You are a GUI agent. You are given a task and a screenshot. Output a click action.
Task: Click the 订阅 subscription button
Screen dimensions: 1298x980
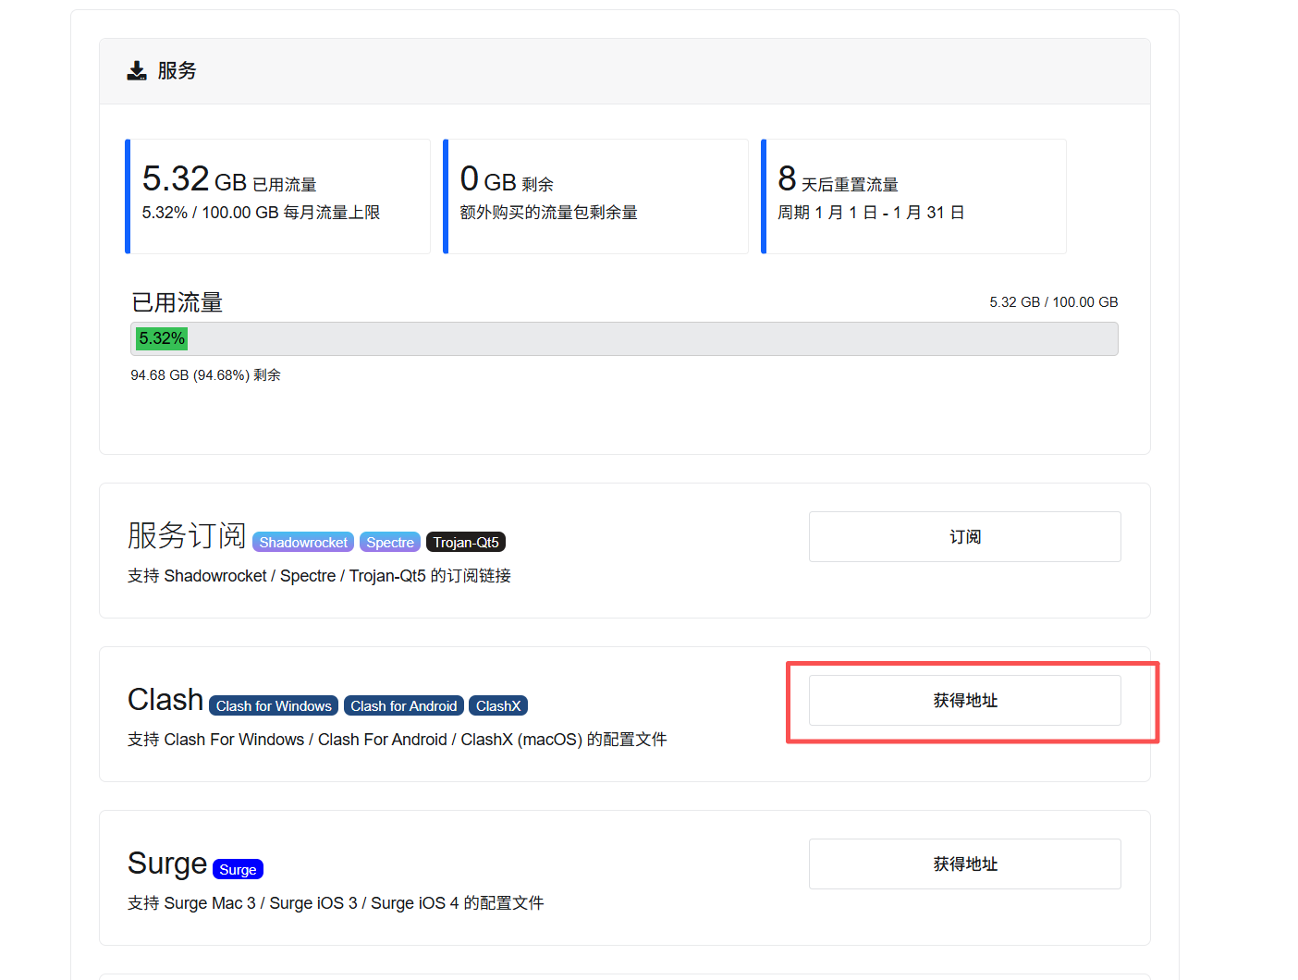(x=964, y=536)
